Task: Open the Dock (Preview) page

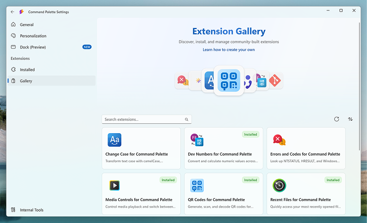Action: 52,47
